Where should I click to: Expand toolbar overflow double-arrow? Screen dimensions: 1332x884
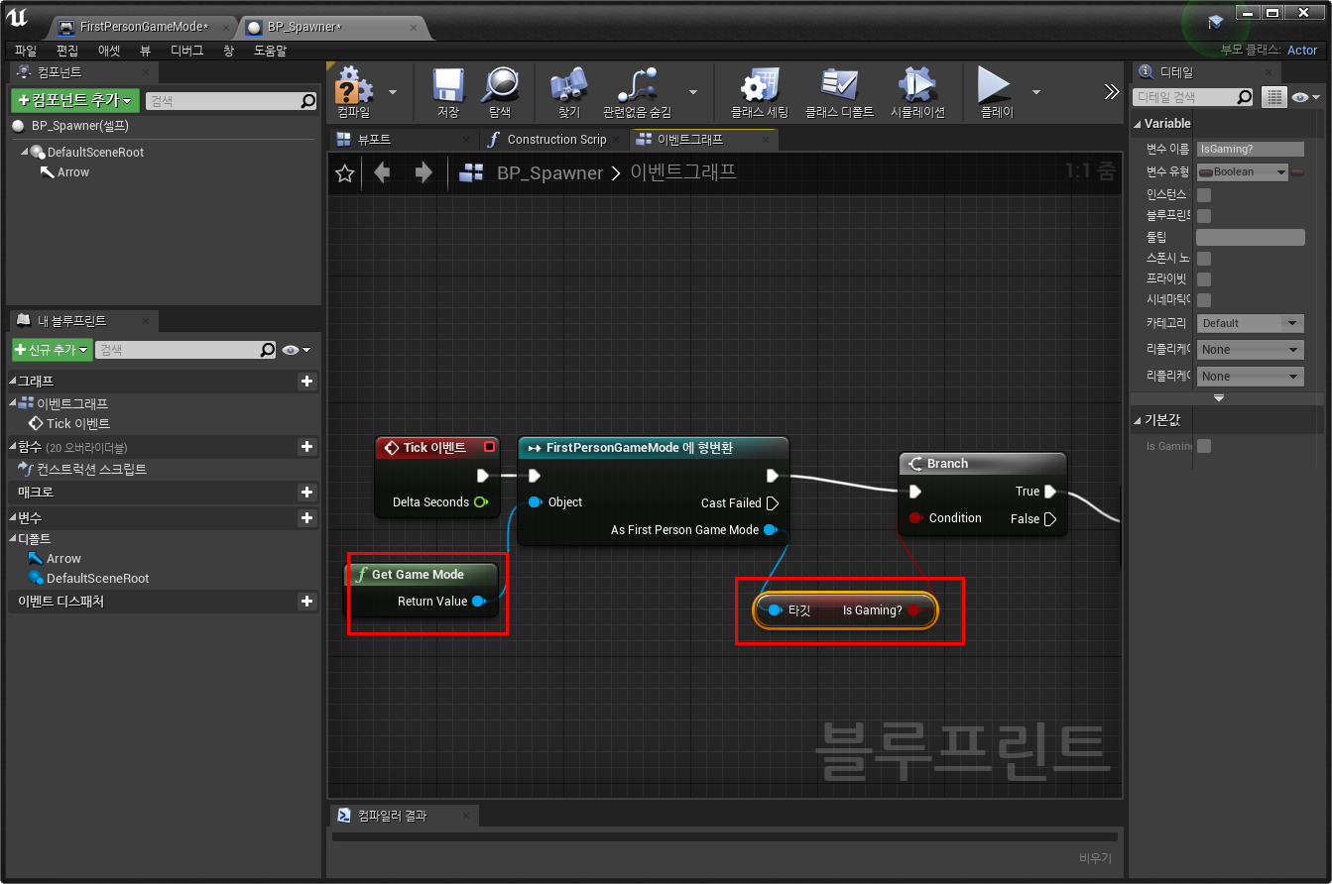[x=1112, y=91]
